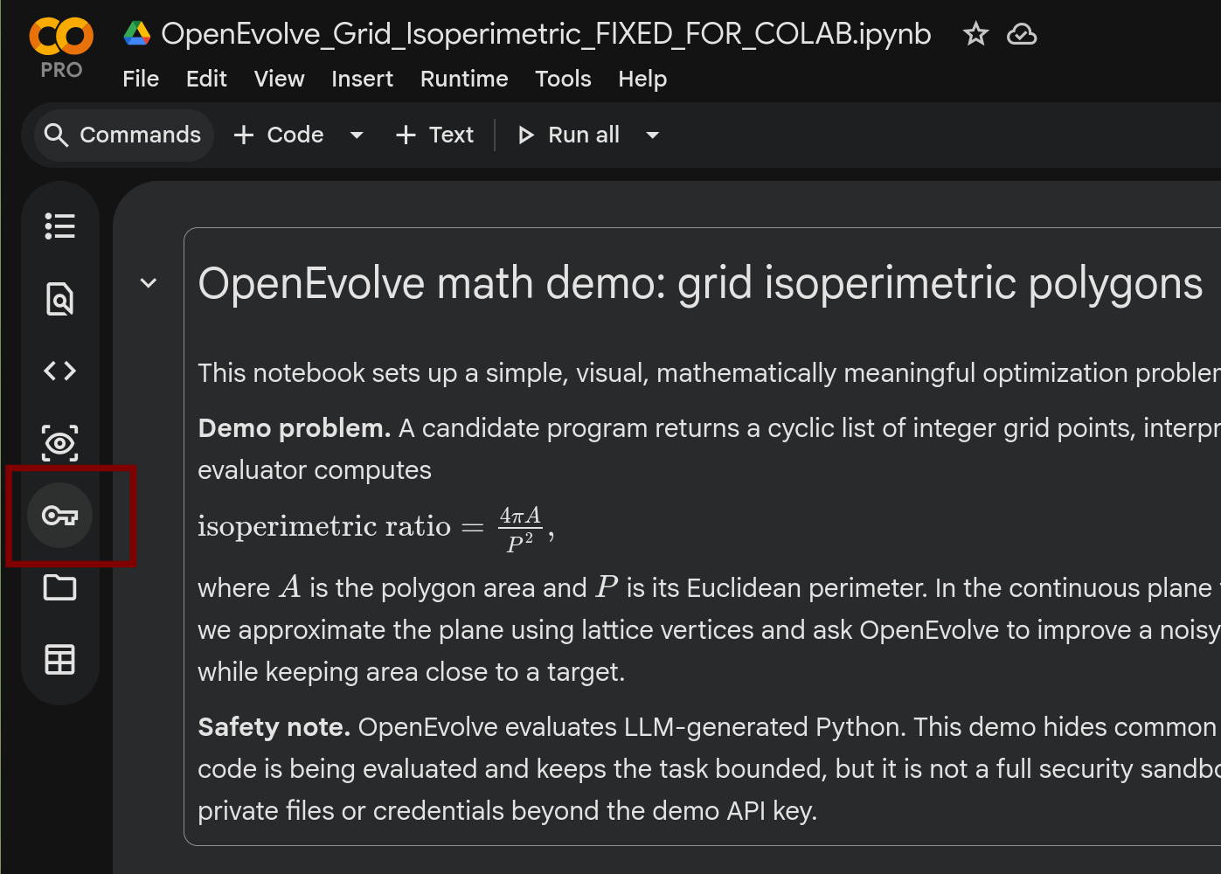1221x874 pixels.
Task: Click the bold 'Safety note.' text
Action: (274, 726)
